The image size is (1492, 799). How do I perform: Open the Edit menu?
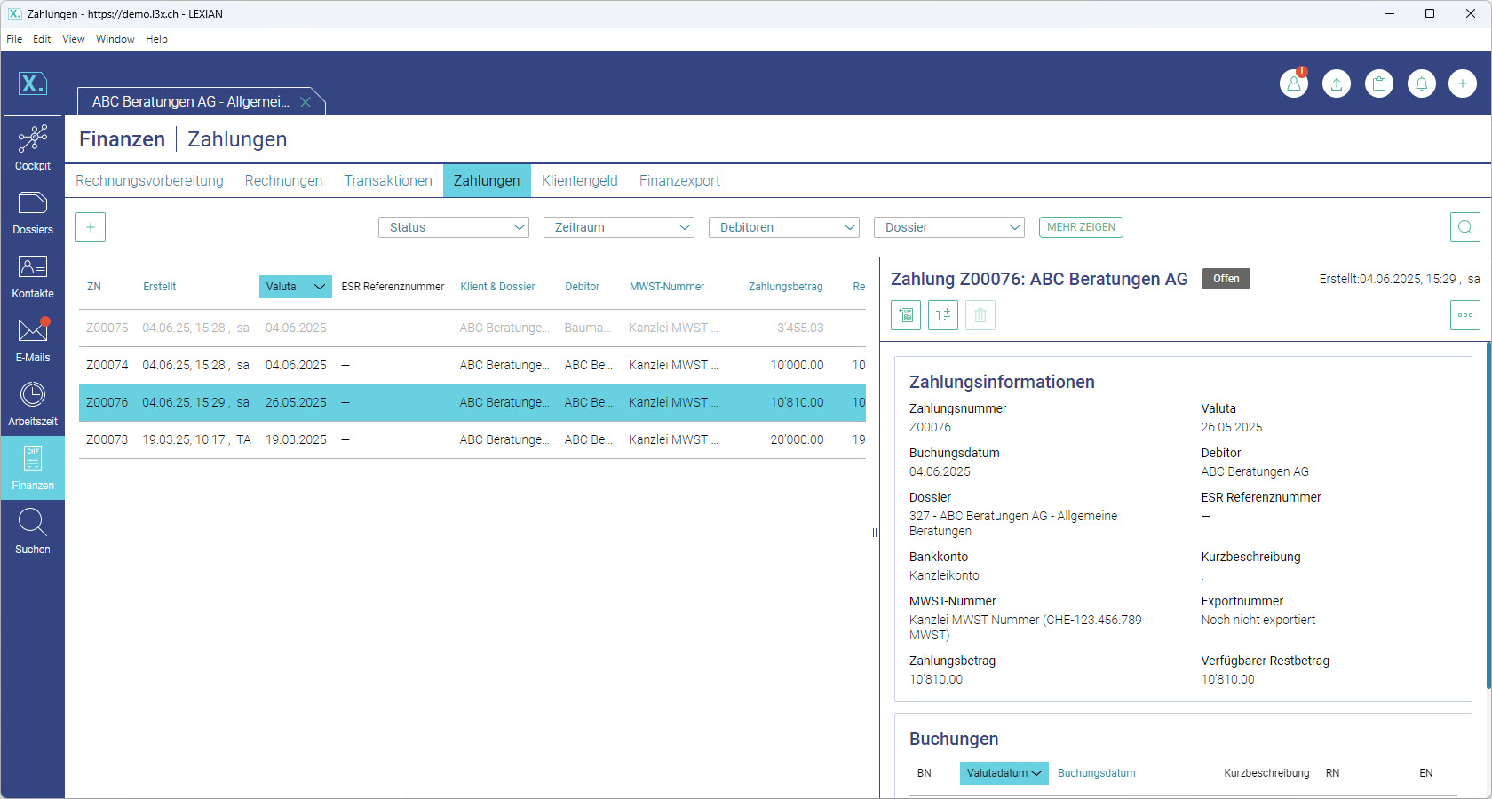[x=42, y=39]
